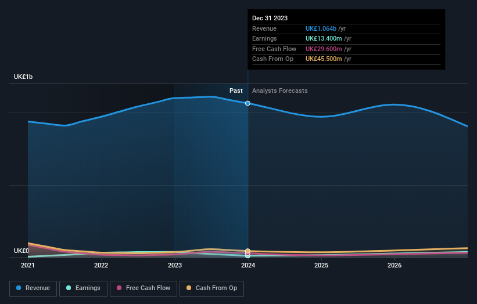Image resolution: width=477 pixels, height=304 pixels.
Task: Click the UK£29.600m free cash flow value
Action: (324, 49)
